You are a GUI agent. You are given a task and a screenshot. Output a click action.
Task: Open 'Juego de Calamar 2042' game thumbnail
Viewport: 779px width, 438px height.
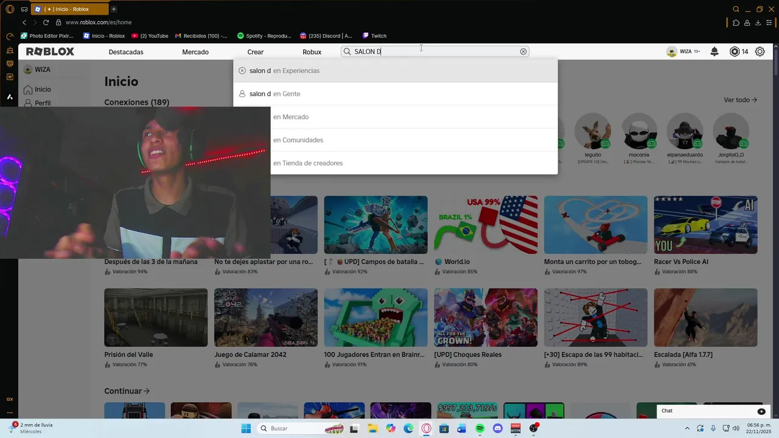[x=266, y=318]
